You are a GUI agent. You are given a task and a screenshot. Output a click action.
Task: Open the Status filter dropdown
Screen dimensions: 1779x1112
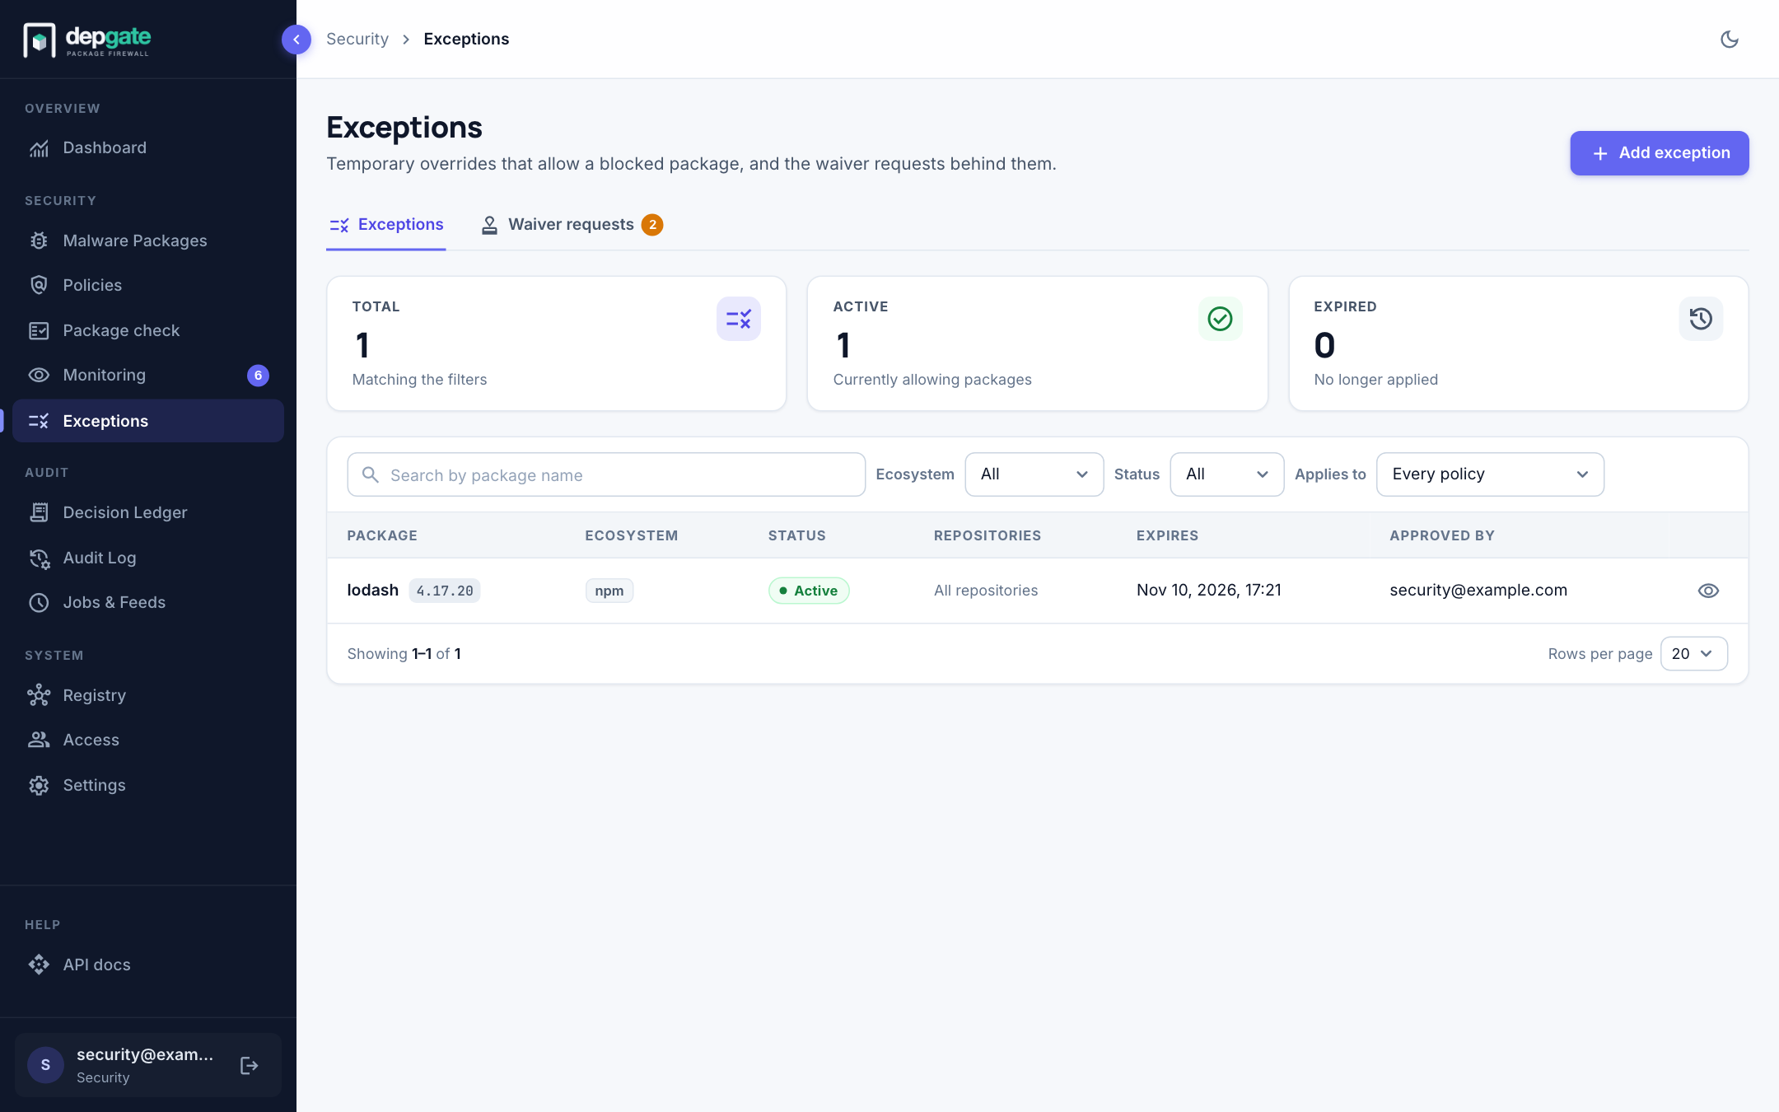1226,474
